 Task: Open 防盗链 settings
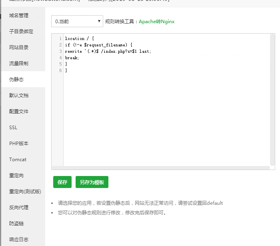click(x=16, y=223)
